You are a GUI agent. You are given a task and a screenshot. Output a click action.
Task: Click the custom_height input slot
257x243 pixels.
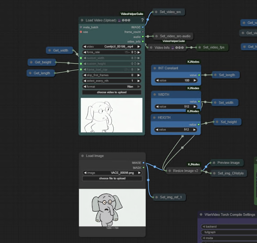[x=81, y=64]
